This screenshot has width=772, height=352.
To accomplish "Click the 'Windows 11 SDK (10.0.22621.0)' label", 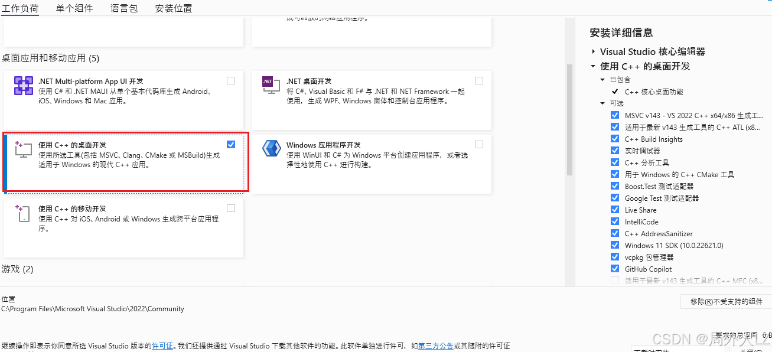I will tap(674, 245).
